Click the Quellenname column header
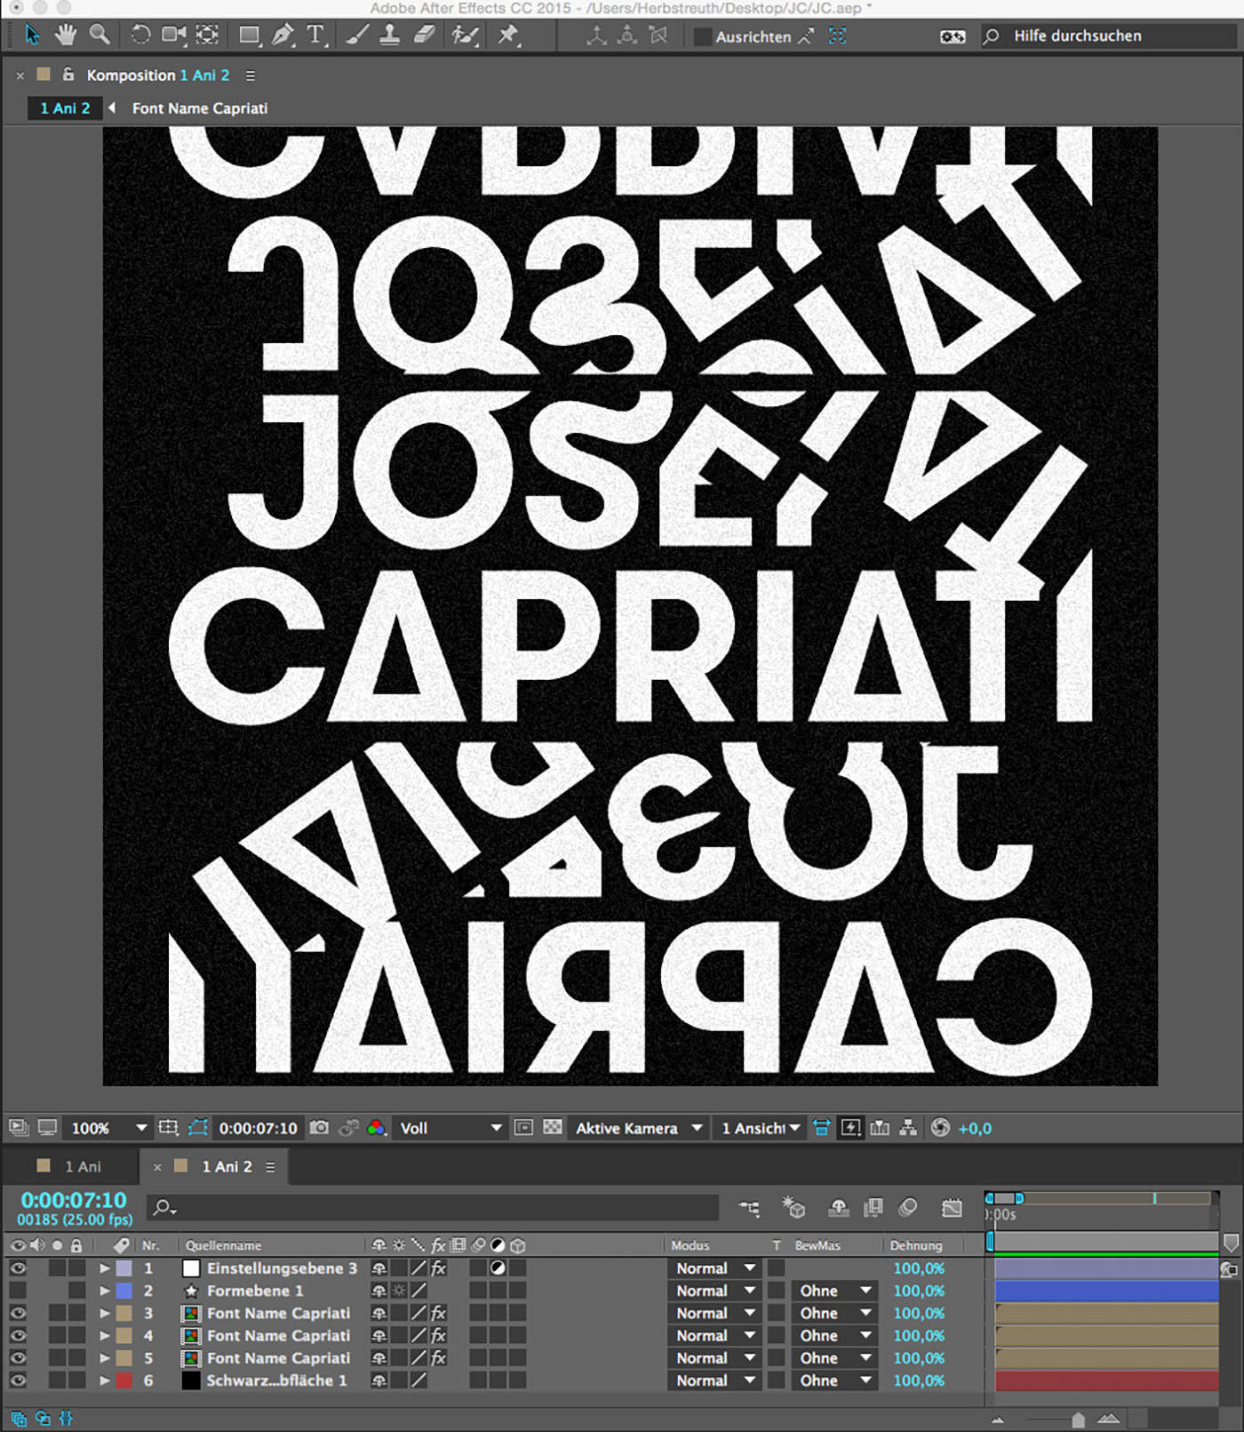Image resolution: width=1244 pixels, height=1432 pixels. 224,1245
